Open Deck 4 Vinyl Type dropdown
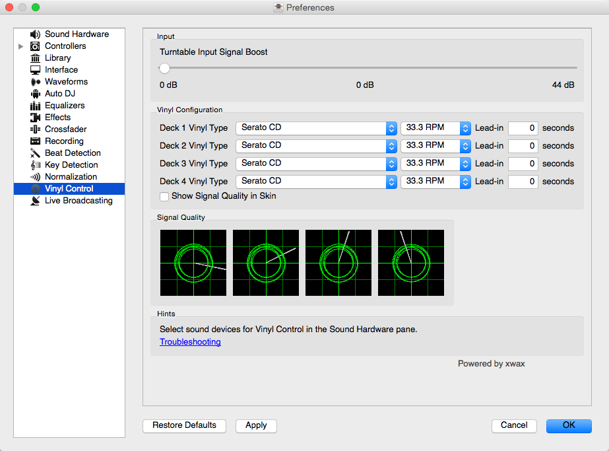 point(316,182)
